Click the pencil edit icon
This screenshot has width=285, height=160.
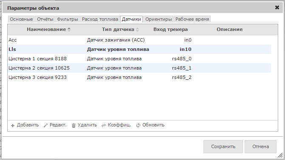click(45, 125)
